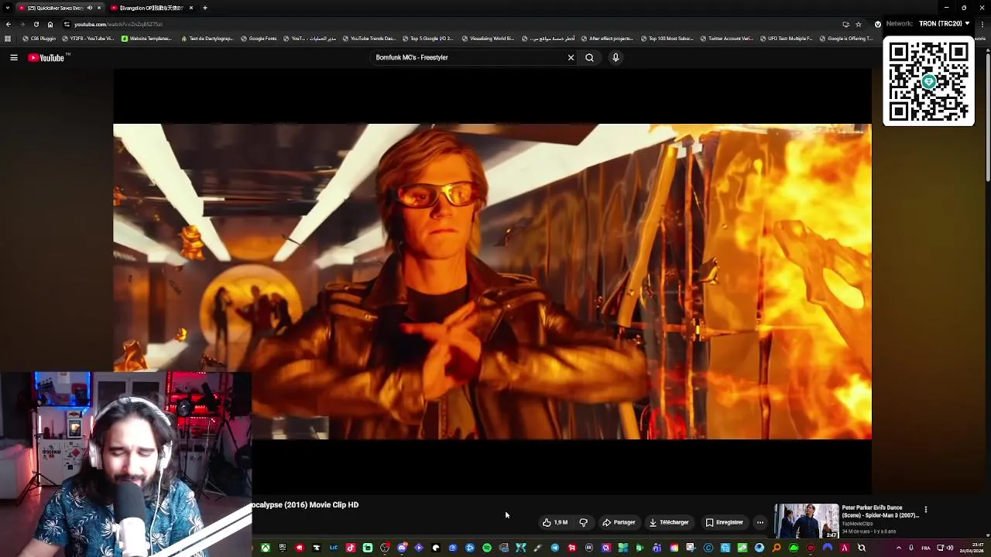The image size is (991, 557).
Task: Open the YT2FB - YouTube bookmark
Action: point(87,39)
